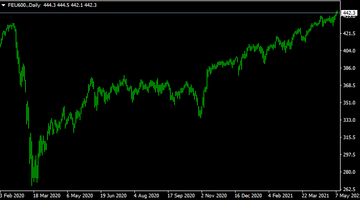The image size is (360, 200).
Task: Click the 404.0 price axis label
Action: (x=349, y=51)
